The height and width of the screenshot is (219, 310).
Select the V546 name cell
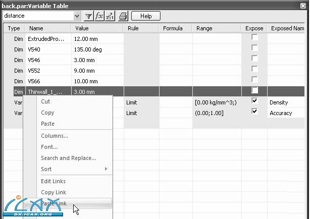point(48,60)
